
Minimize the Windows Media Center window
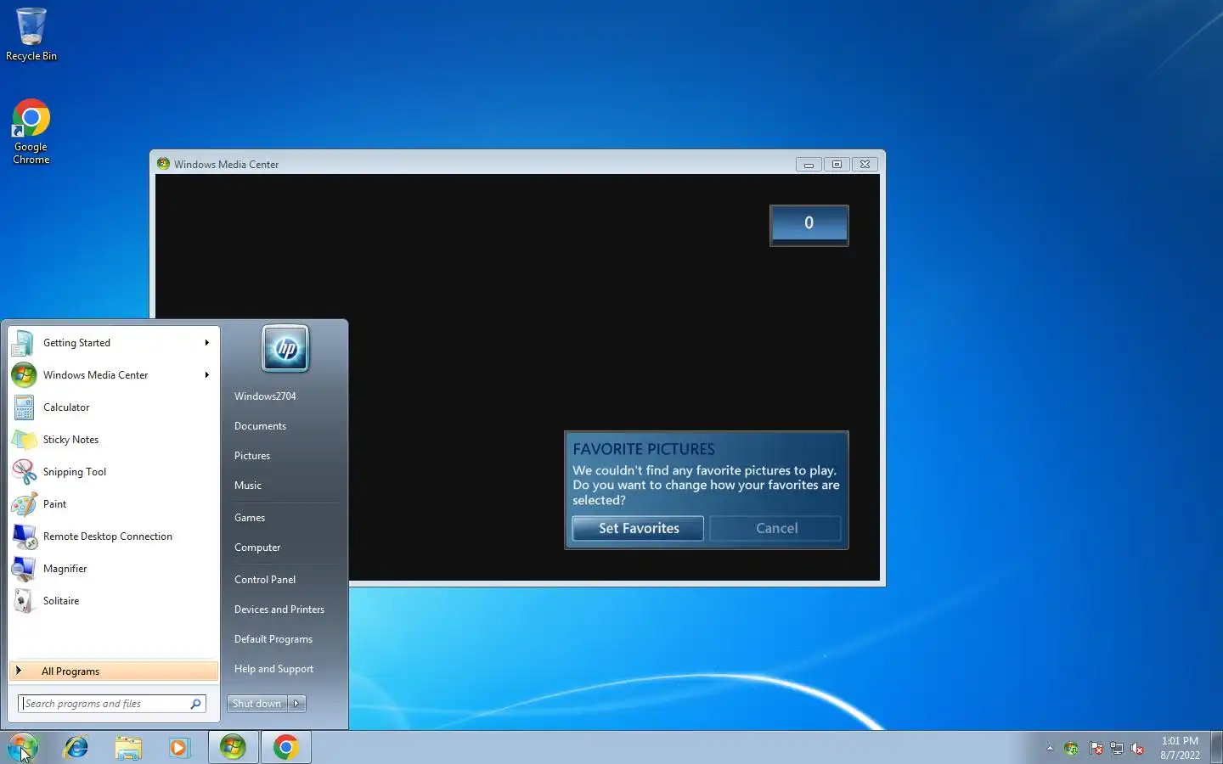pyautogui.click(x=809, y=165)
